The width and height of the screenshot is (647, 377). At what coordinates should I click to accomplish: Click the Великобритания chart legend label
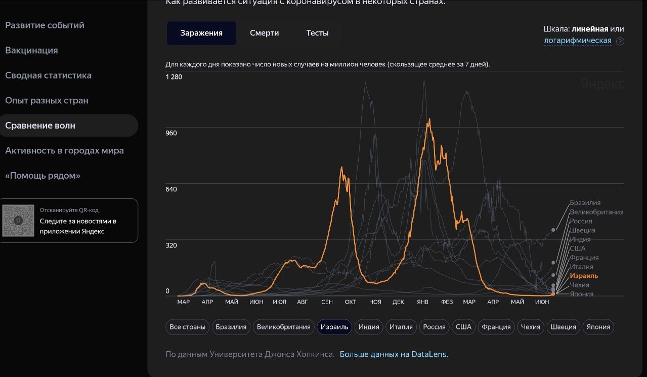[596, 212]
